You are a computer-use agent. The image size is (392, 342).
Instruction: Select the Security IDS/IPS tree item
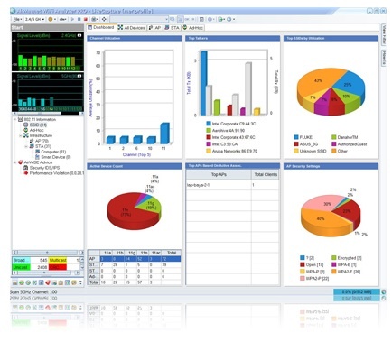point(44,168)
